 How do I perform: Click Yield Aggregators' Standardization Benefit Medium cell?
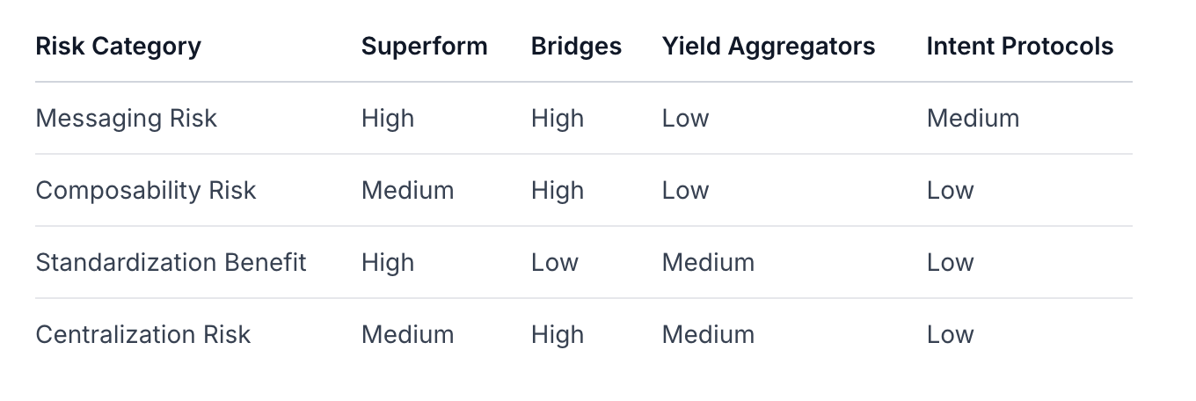(708, 263)
